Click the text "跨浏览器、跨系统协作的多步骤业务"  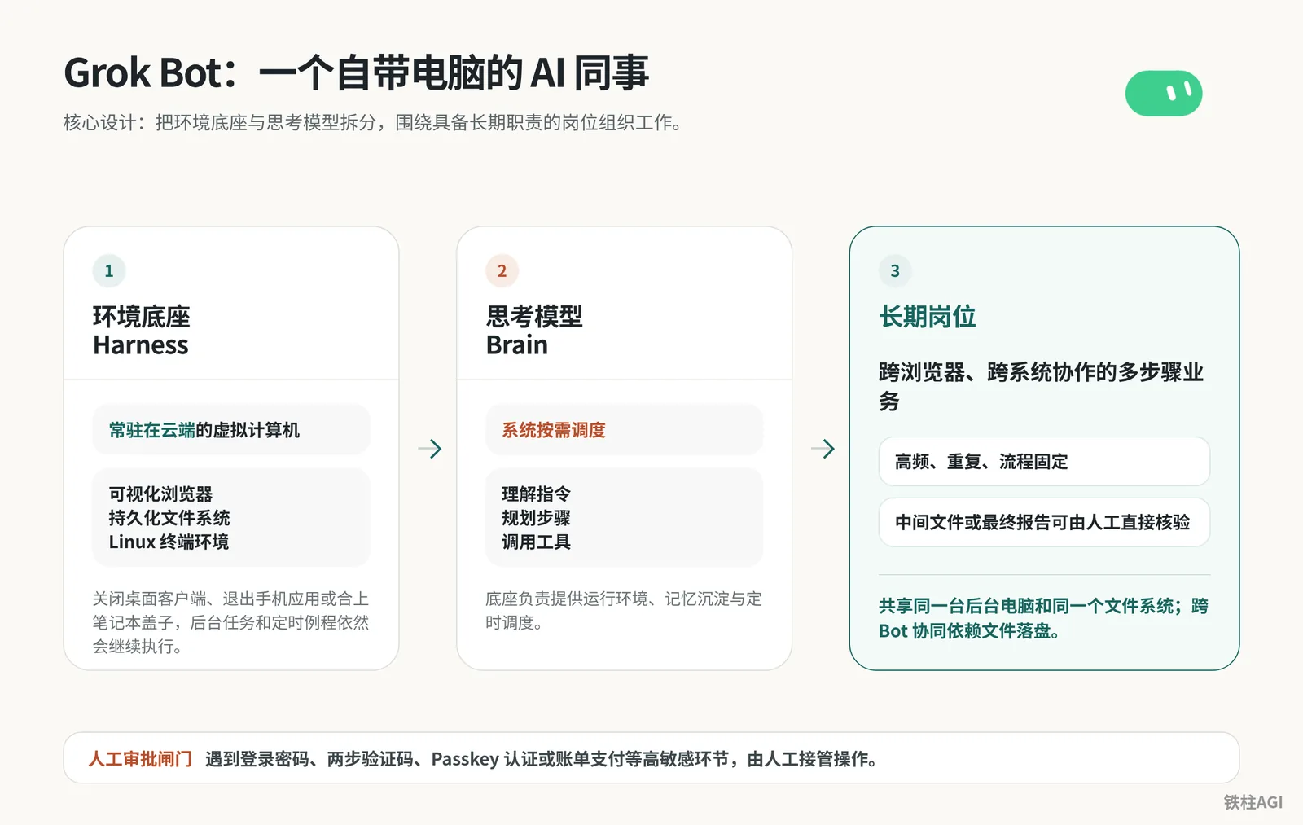pyautogui.click(x=1042, y=387)
